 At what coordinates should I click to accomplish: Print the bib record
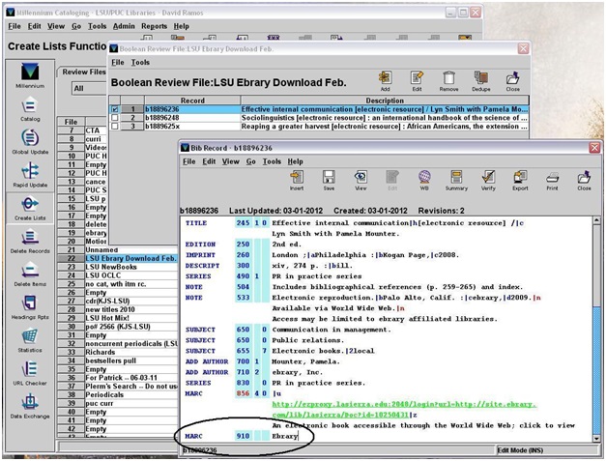(x=553, y=181)
